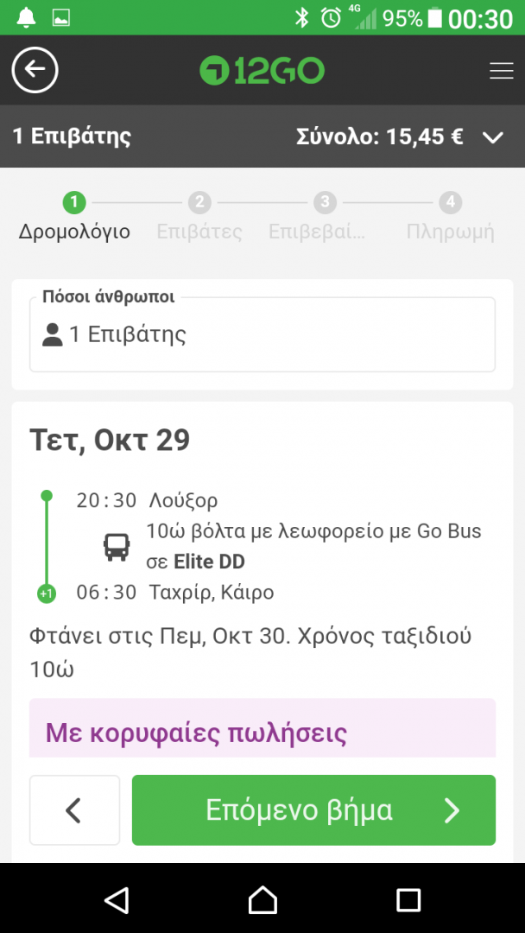Tap the passenger person icon
The width and height of the screenshot is (525, 933).
click(x=53, y=334)
